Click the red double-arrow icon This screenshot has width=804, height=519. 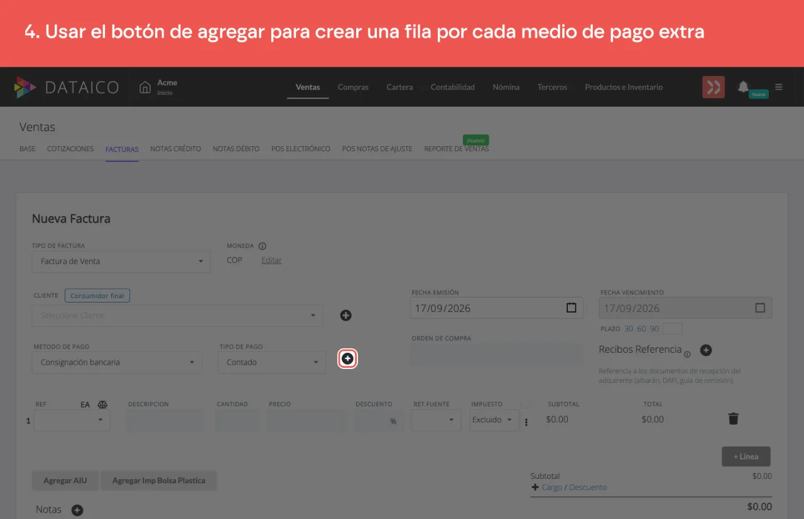(714, 87)
